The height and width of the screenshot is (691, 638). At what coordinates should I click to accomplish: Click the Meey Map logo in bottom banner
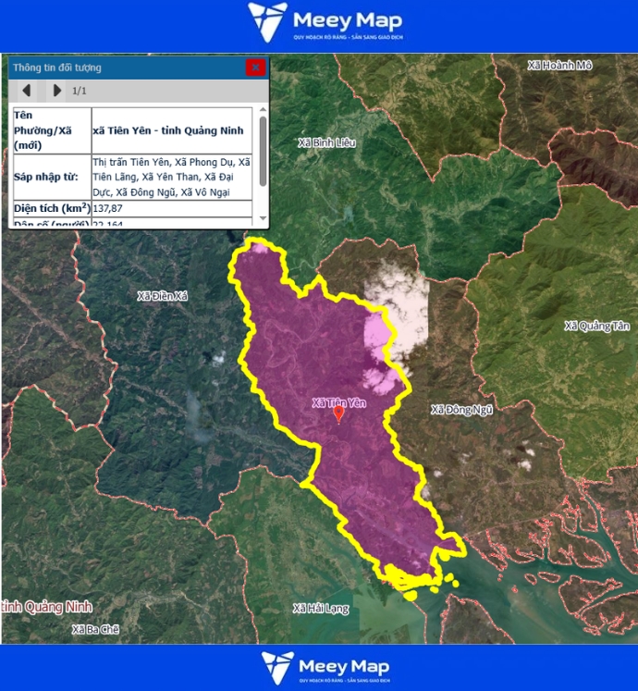click(x=325, y=667)
